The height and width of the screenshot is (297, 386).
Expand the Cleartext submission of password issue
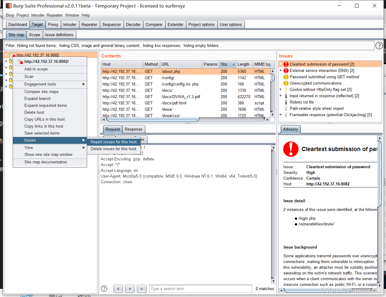coord(281,64)
